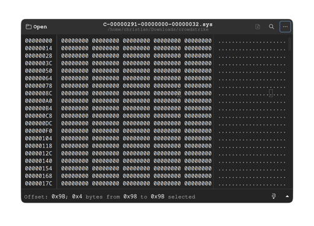Click the file title C-00000291-00000000-00000032.sys
The width and height of the screenshot is (314, 226).
click(158, 24)
